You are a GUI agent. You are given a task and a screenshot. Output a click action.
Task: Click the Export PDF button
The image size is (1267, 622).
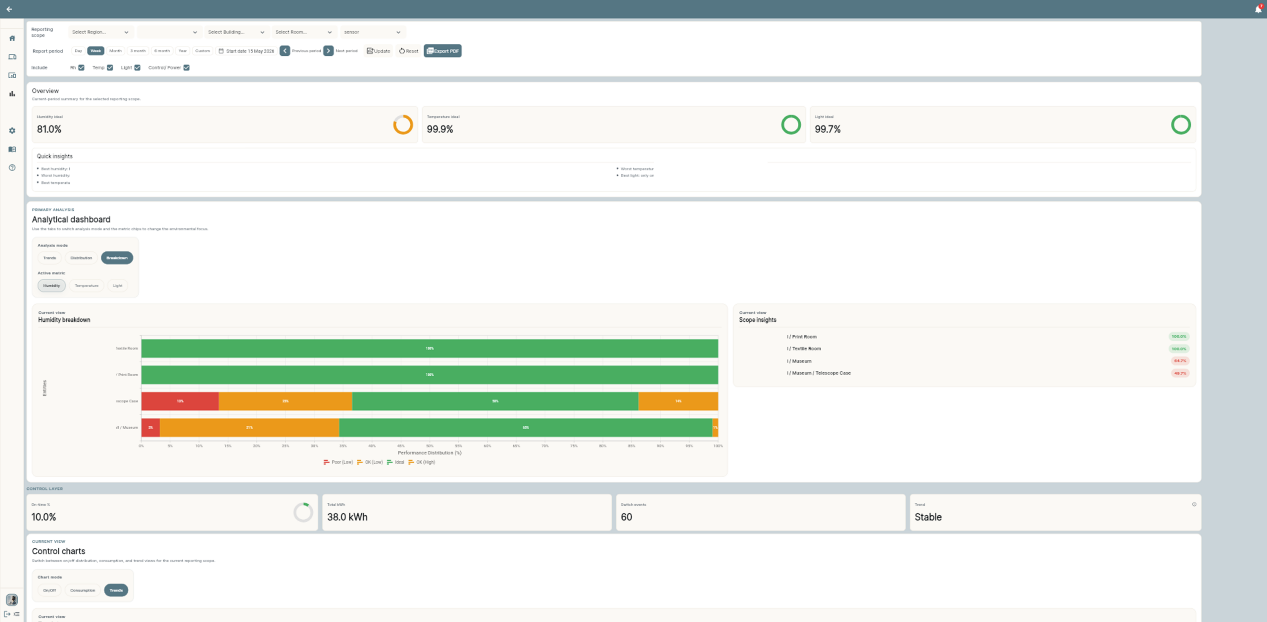442,51
